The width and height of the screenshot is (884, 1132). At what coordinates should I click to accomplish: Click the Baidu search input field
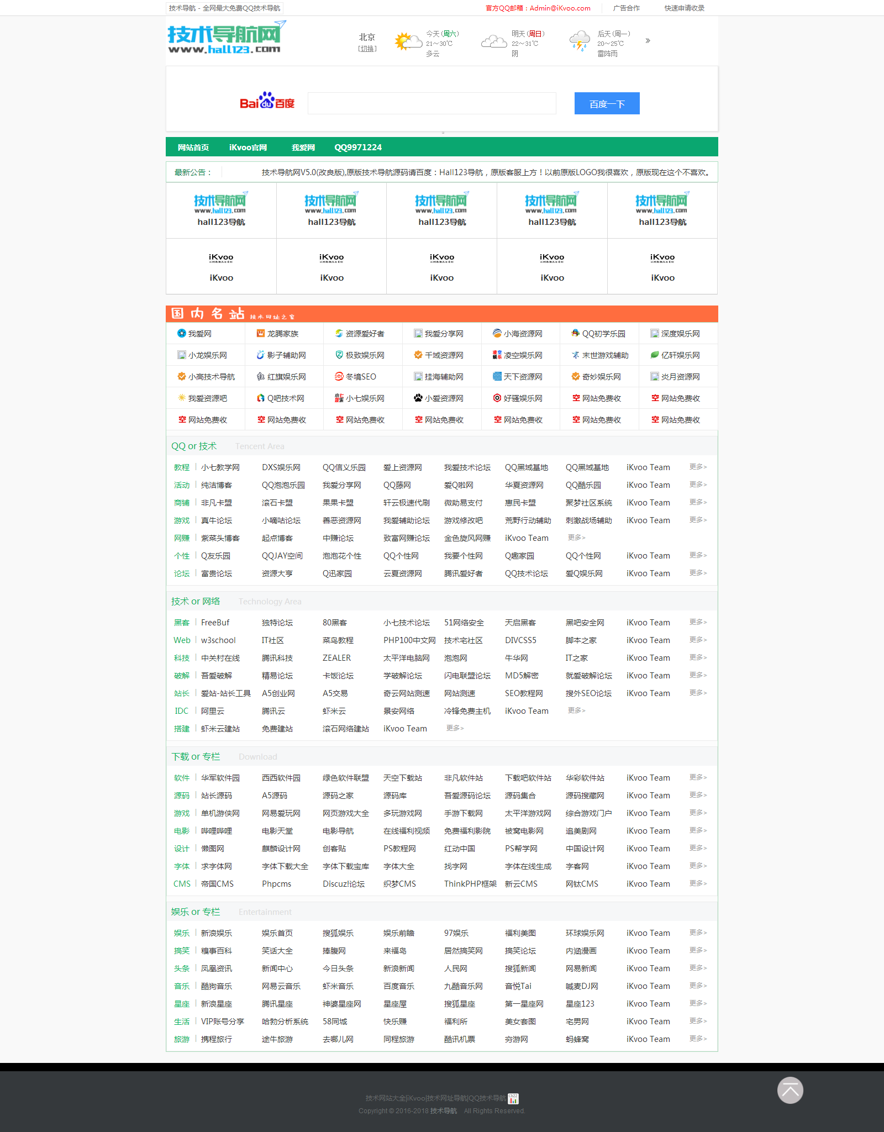[x=432, y=103]
